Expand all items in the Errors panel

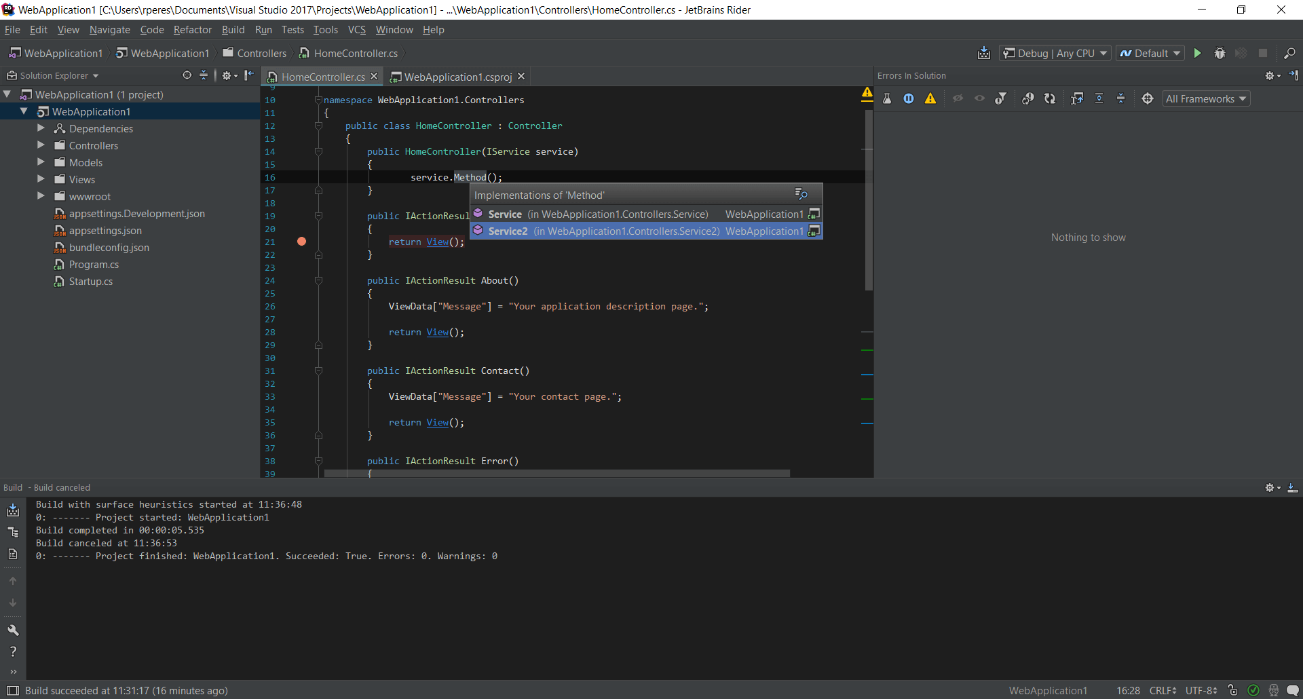[x=1099, y=98]
